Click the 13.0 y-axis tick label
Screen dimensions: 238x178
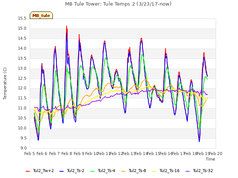tap(22, 68)
